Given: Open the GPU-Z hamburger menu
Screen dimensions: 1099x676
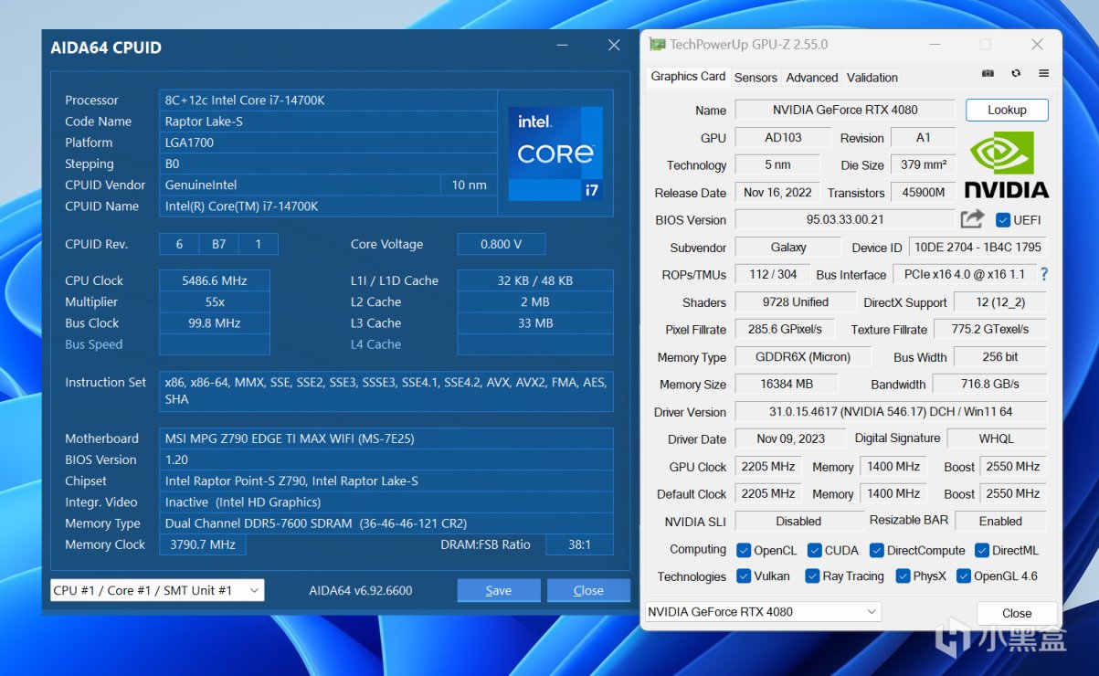Looking at the screenshot, I should click(x=1043, y=73).
